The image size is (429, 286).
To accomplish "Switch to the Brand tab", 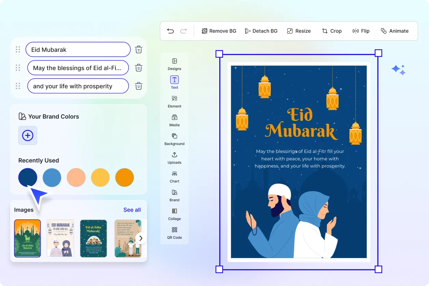I will [174, 196].
